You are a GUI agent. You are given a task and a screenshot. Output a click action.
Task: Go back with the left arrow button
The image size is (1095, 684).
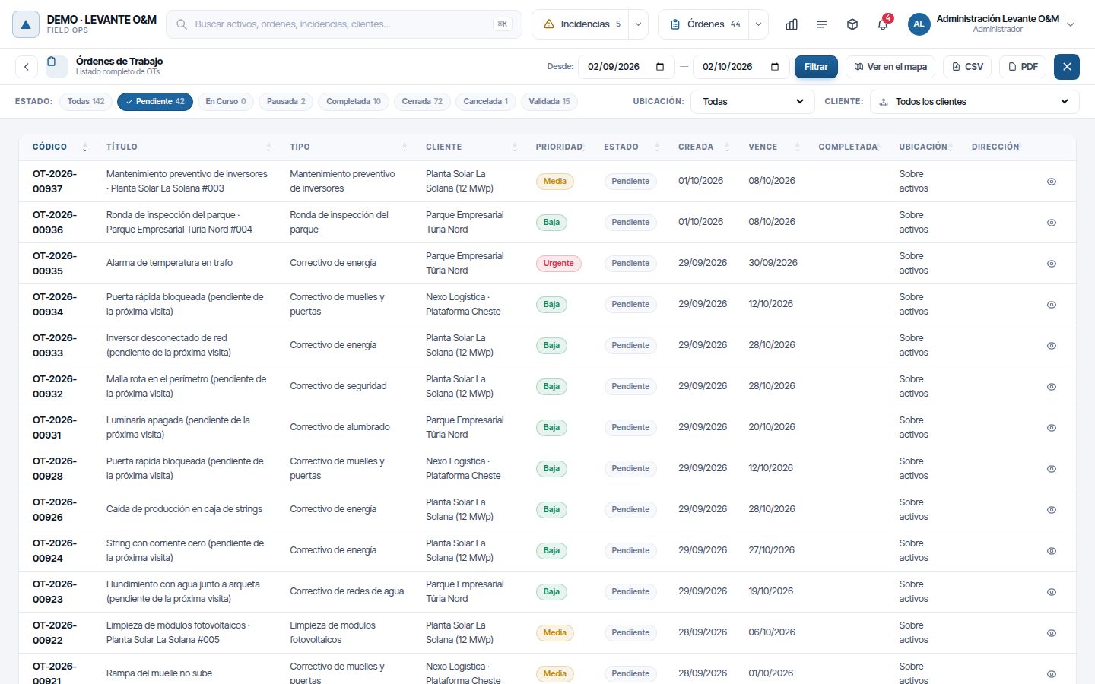point(27,67)
